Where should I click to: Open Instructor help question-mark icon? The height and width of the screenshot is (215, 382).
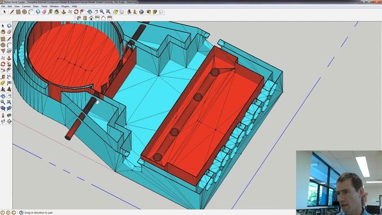[x=21, y=213]
